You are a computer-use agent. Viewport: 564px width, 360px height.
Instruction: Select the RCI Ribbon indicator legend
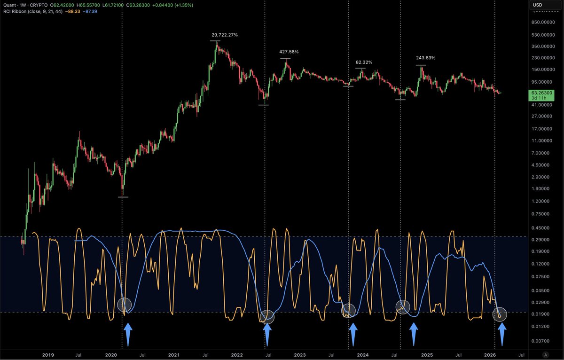point(33,11)
